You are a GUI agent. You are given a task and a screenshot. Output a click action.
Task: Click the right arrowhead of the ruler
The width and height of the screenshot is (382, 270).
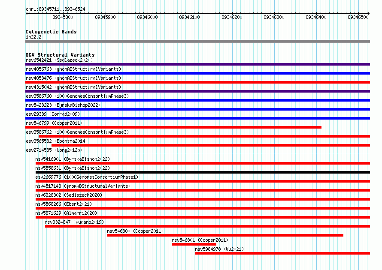(x=369, y=14)
